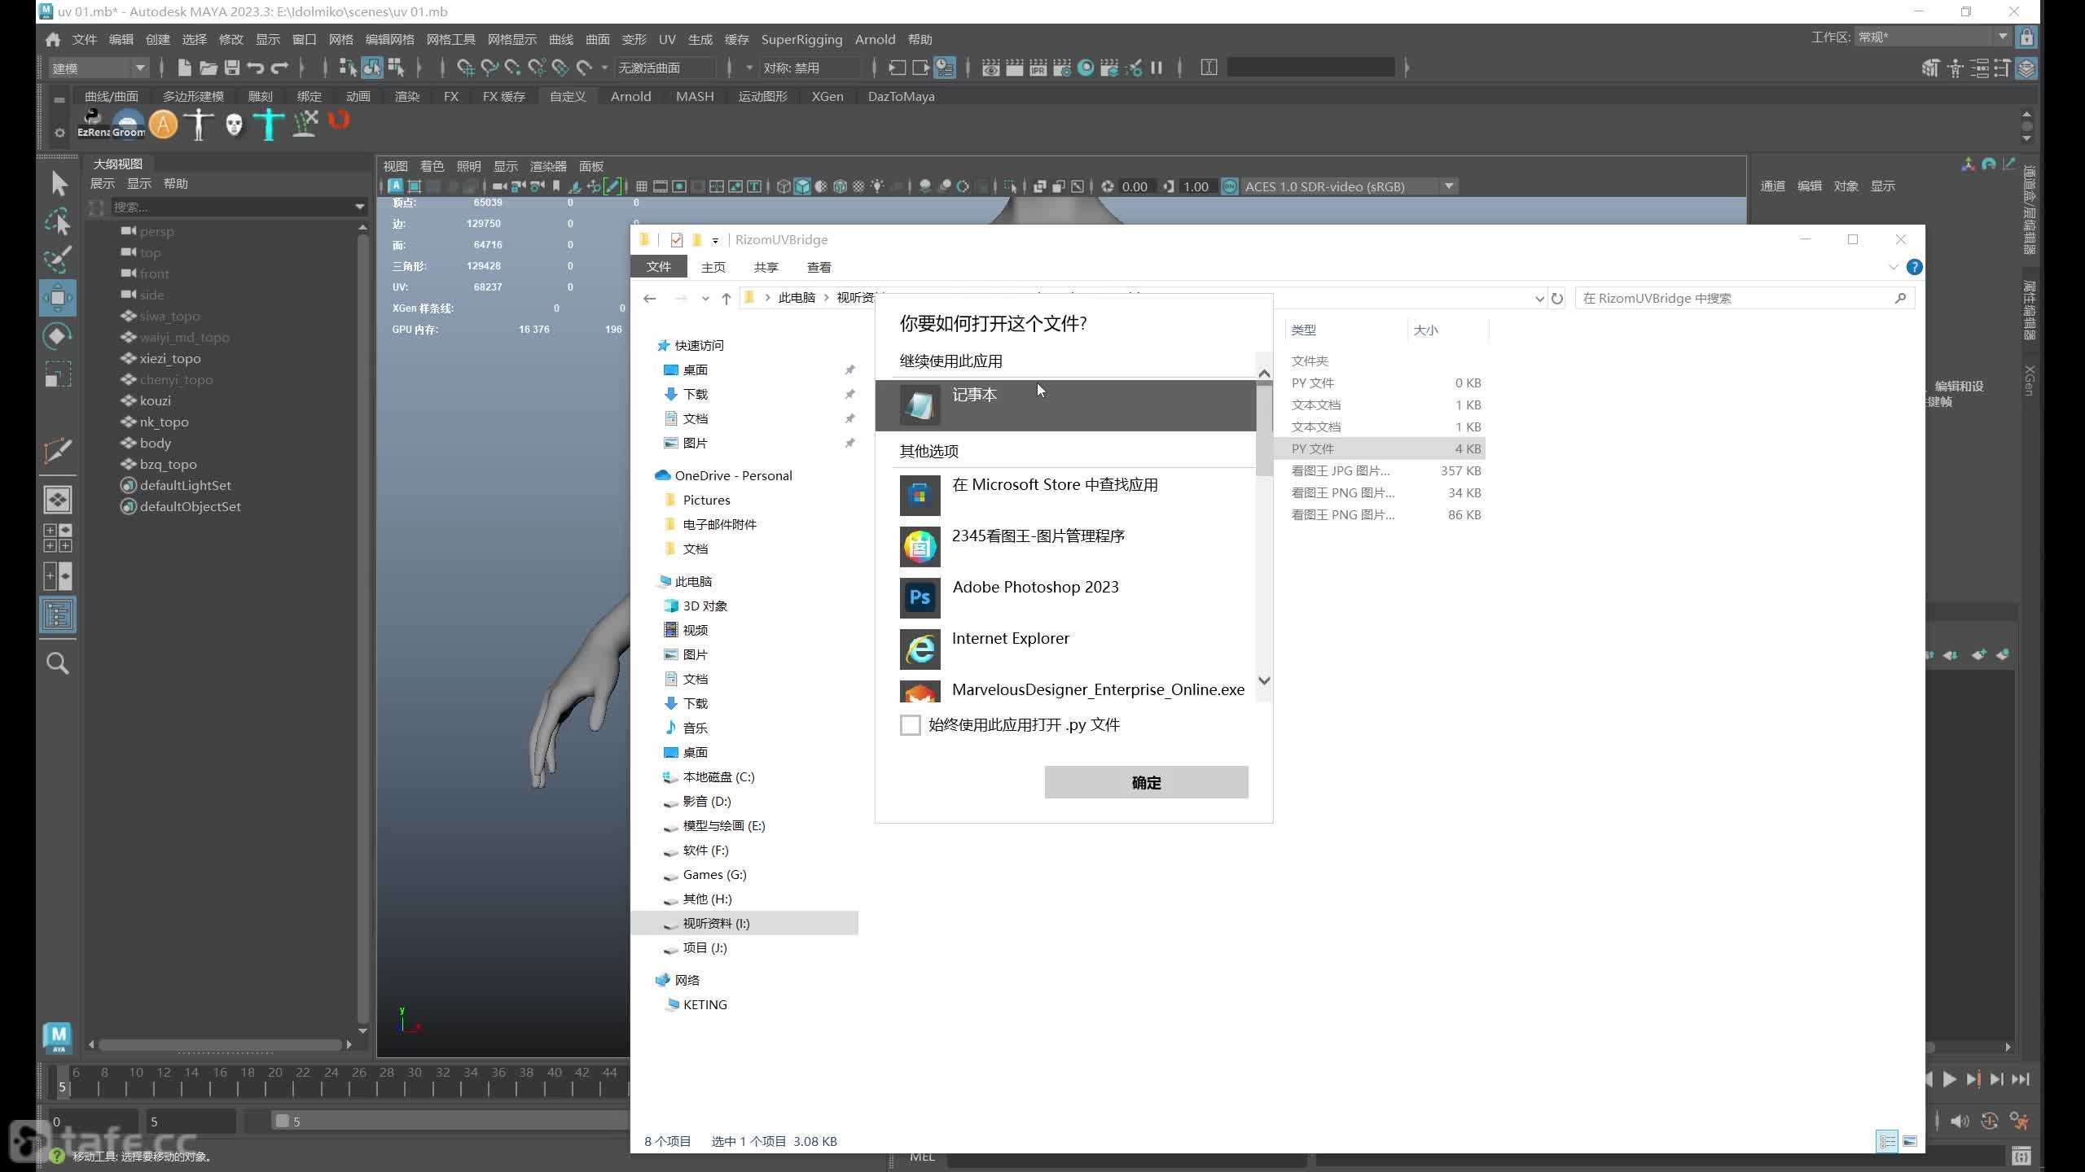
Task: Click the skull mask shelf icon
Action: pyautogui.click(x=235, y=124)
